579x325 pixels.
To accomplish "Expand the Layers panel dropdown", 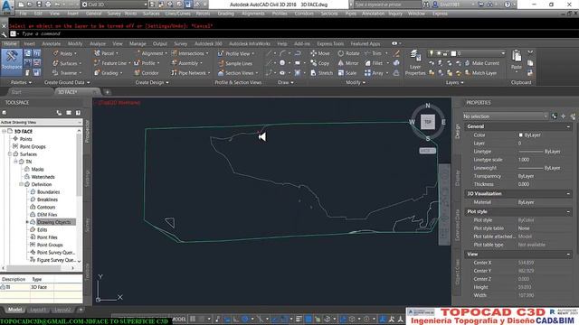I will click(454, 82).
